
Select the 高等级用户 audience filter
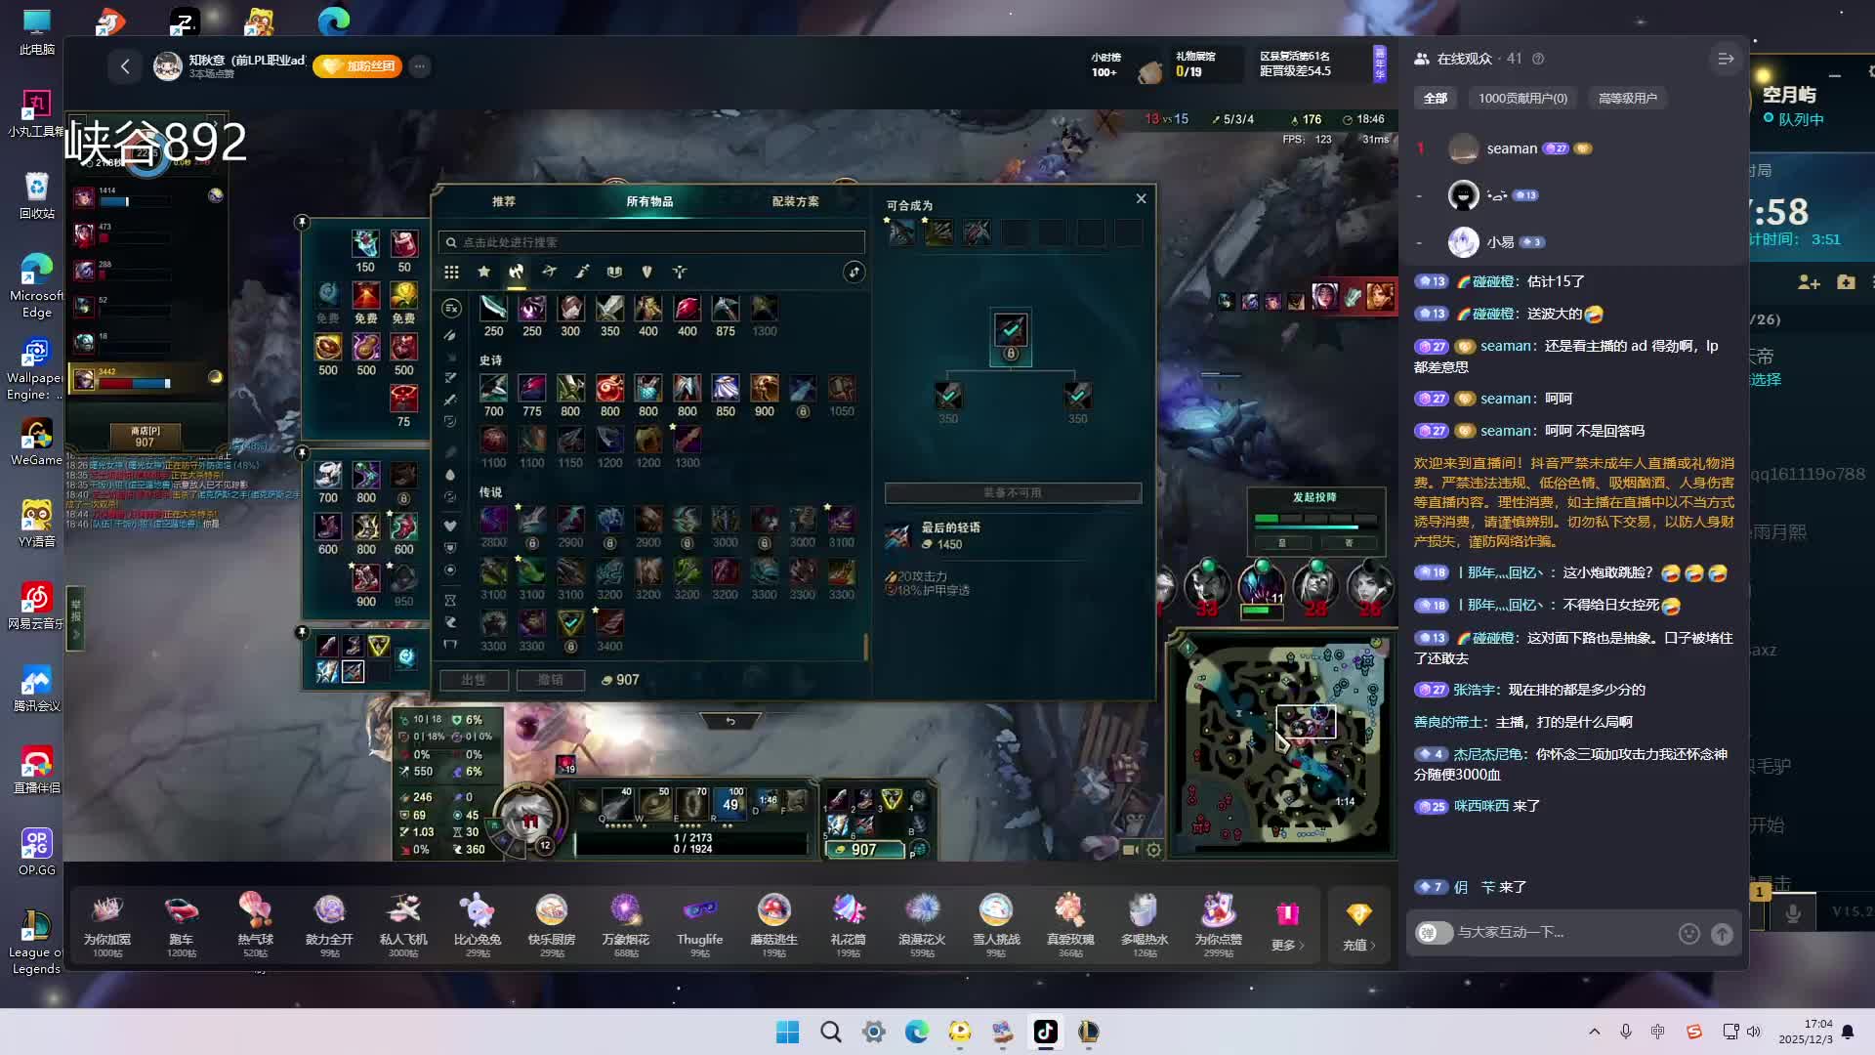click(1627, 98)
